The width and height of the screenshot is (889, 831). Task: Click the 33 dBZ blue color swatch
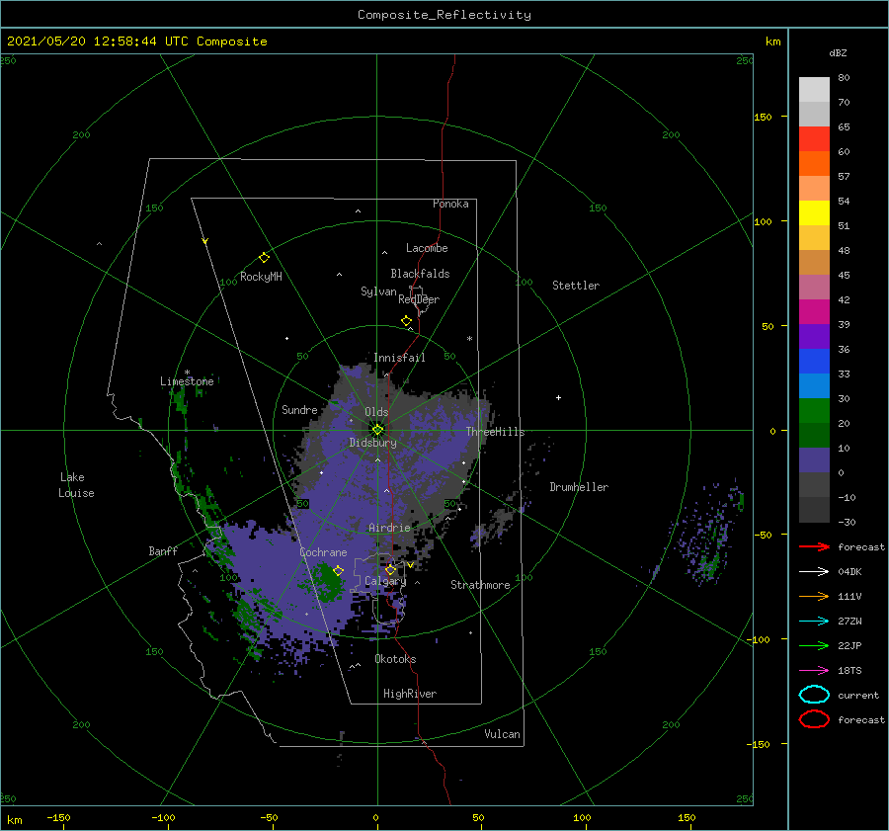tap(814, 385)
